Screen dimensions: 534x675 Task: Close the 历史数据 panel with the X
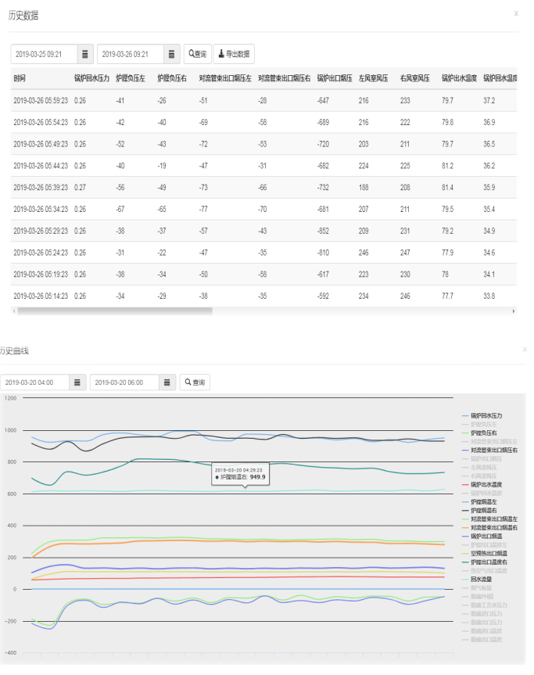(x=516, y=14)
